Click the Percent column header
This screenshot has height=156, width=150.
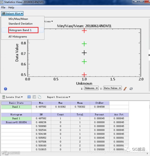click(x=99, y=115)
